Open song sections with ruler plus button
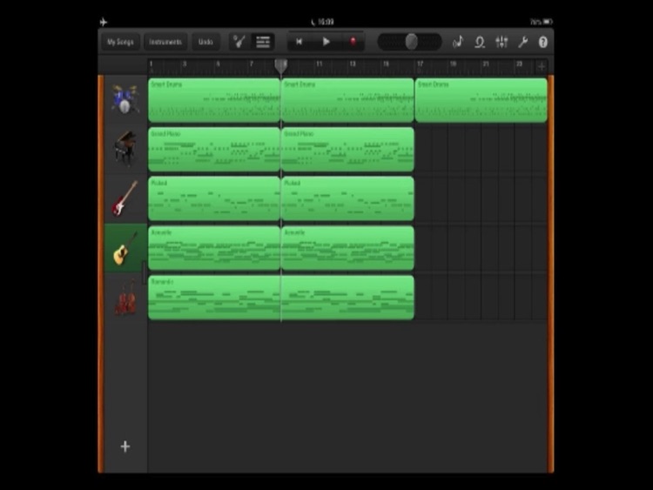 pos(541,66)
